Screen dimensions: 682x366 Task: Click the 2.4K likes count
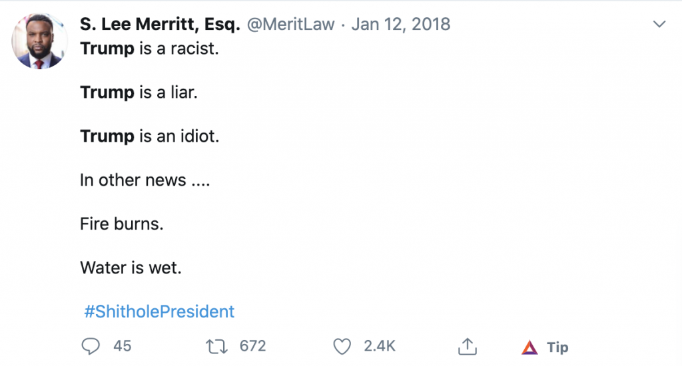tap(380, 346)
